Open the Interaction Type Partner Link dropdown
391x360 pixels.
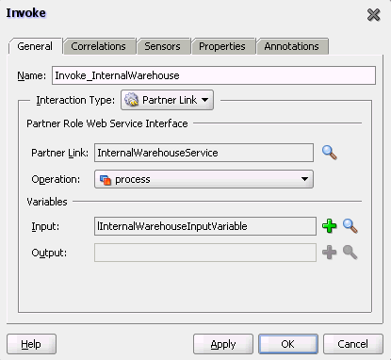(167, 100)
